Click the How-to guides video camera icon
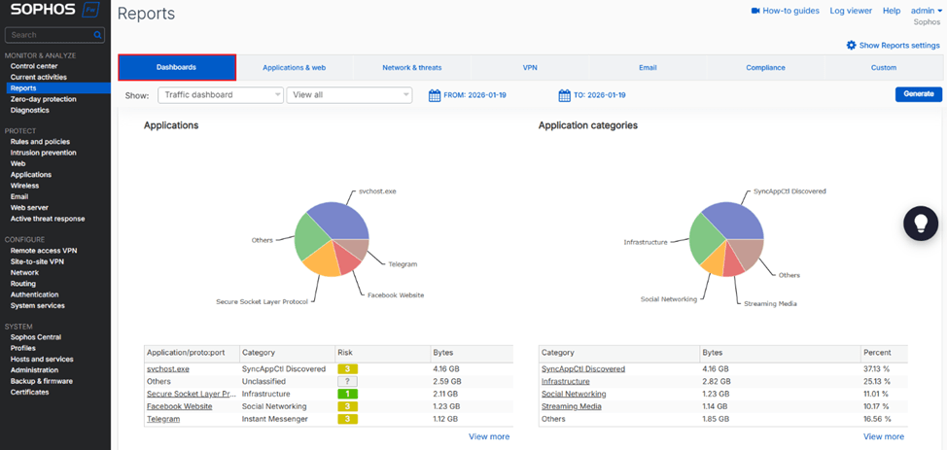The height and width of the screenshot is (450, 947). tap(755, 11)
